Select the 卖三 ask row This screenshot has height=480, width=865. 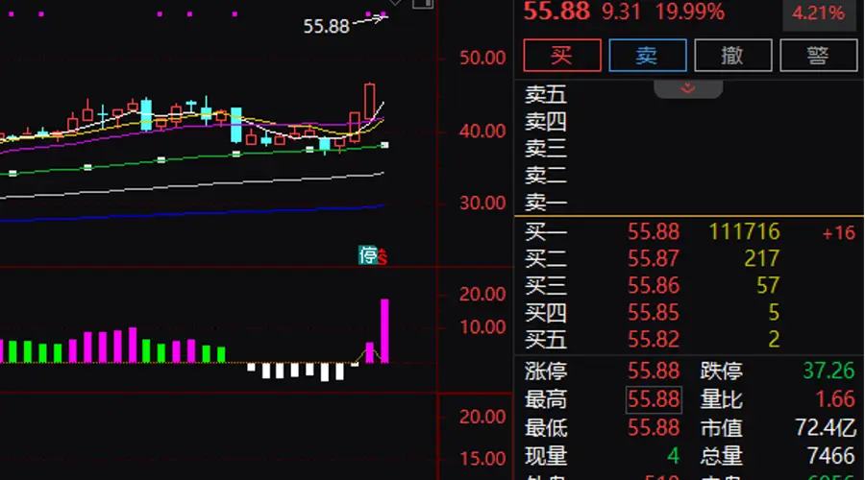click(688, 149)
